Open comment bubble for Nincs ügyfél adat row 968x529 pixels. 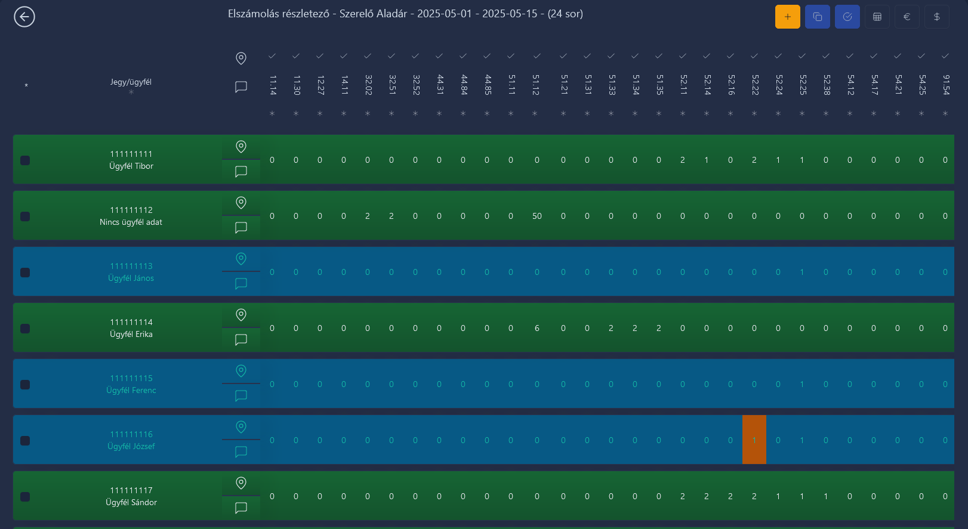click(x=241, y=228)
